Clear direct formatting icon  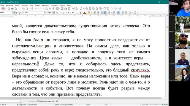tap(80, 13)
